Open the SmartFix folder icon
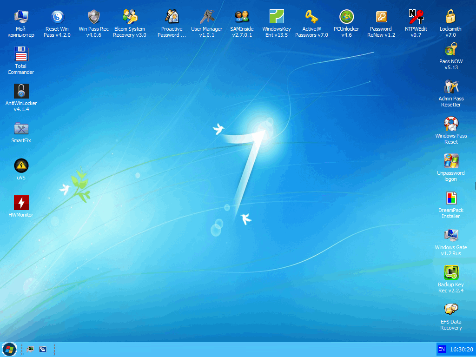This screenshot has width=476, height=357. 21,129
